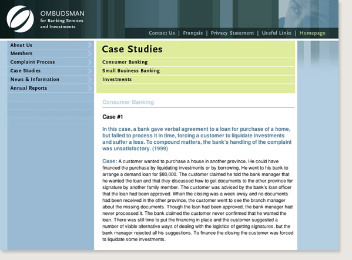Click the Ombudsman oval logo icon
The height and width of the screenshot is (260, 352).
pyautogui.click(x=20, y=19)
